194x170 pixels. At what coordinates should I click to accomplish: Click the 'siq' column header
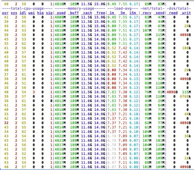pyautogui.click(x=49, y=13)
